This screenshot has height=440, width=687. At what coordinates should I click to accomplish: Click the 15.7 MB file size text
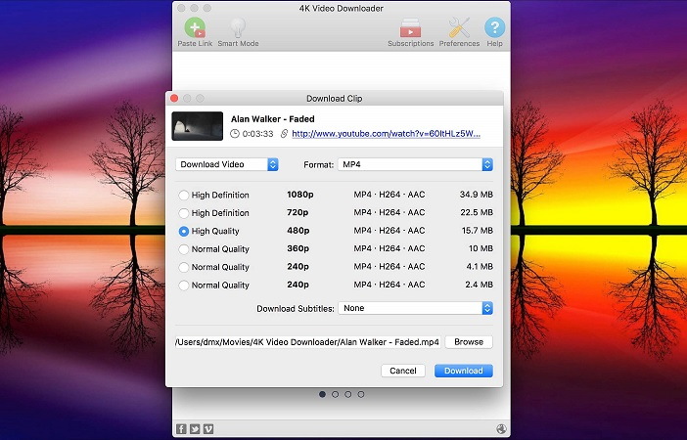pyautogui.click(x=478, y=231)
